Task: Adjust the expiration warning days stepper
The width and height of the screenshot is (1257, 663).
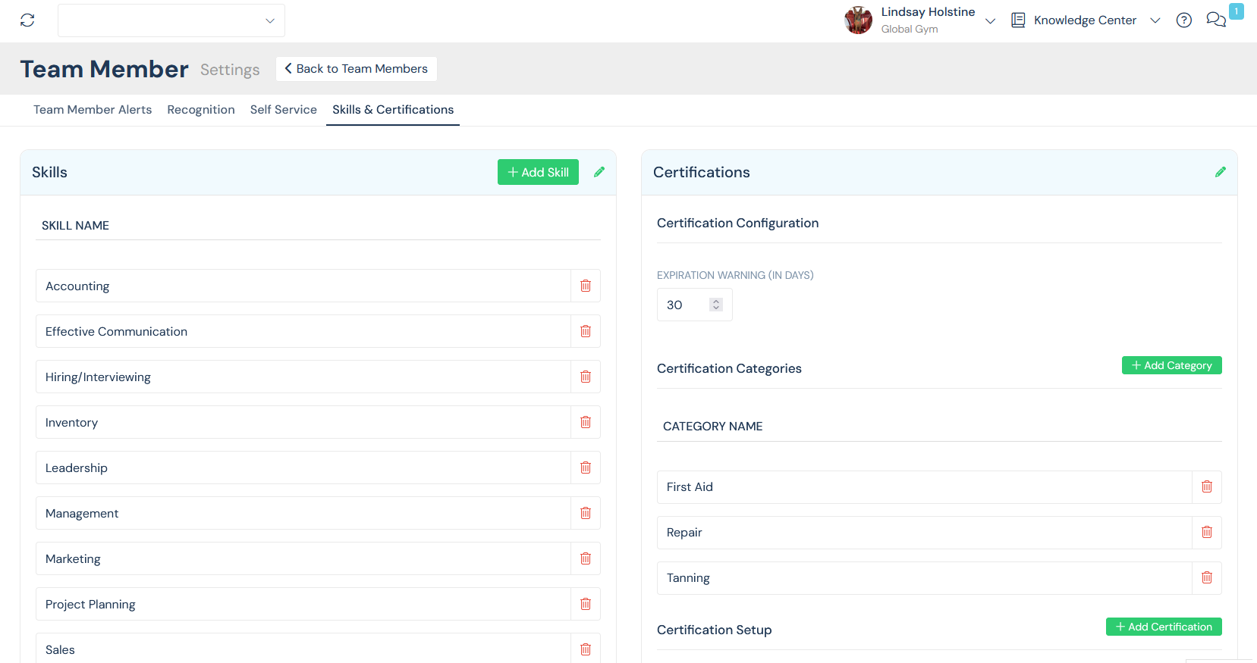Action: (715, 305)
